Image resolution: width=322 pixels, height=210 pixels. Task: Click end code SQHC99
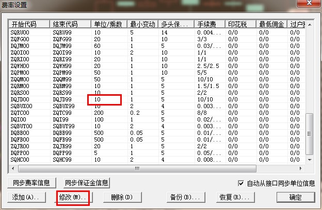pyautogui.click(x=62, y=160)
